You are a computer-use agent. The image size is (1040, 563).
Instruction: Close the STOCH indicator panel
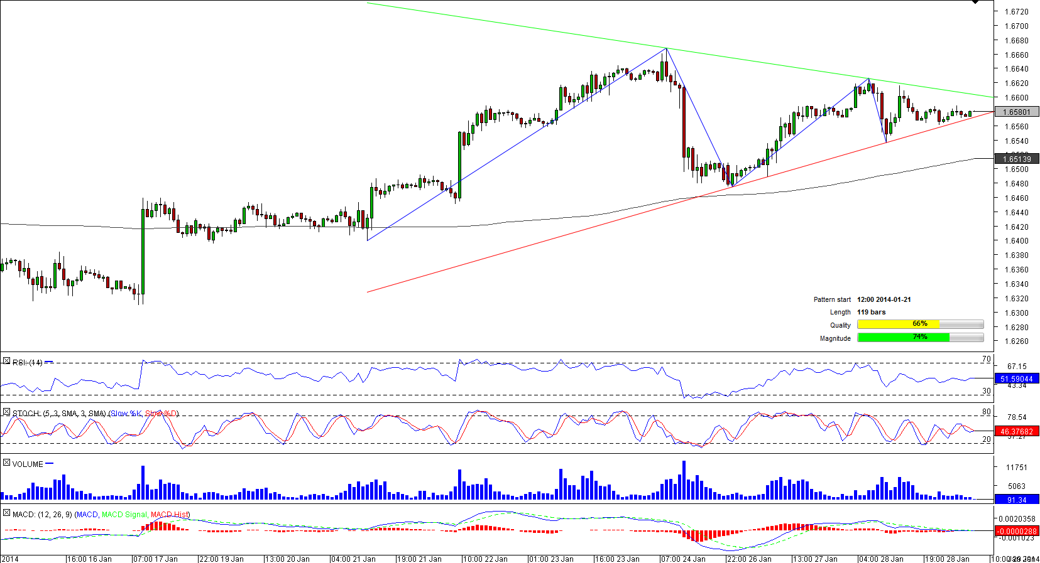pos(6,412)
